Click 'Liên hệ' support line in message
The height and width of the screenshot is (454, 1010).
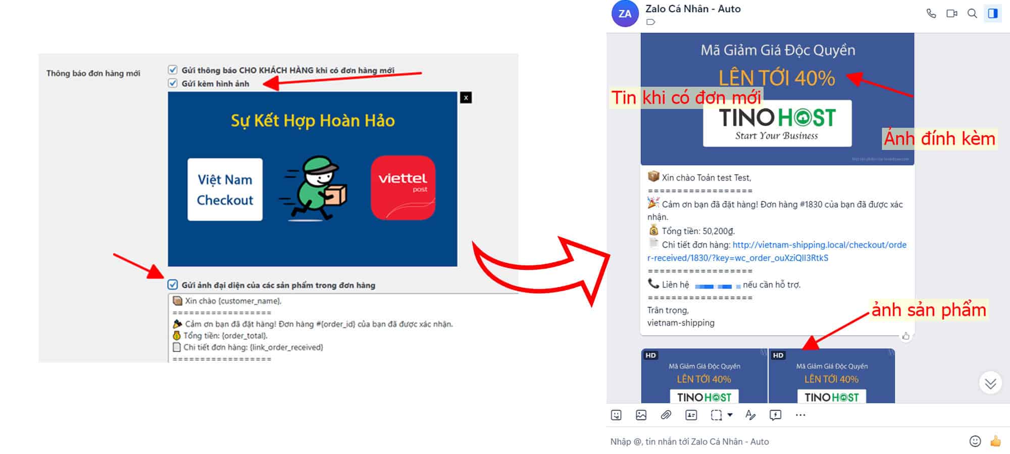(724, 285)
